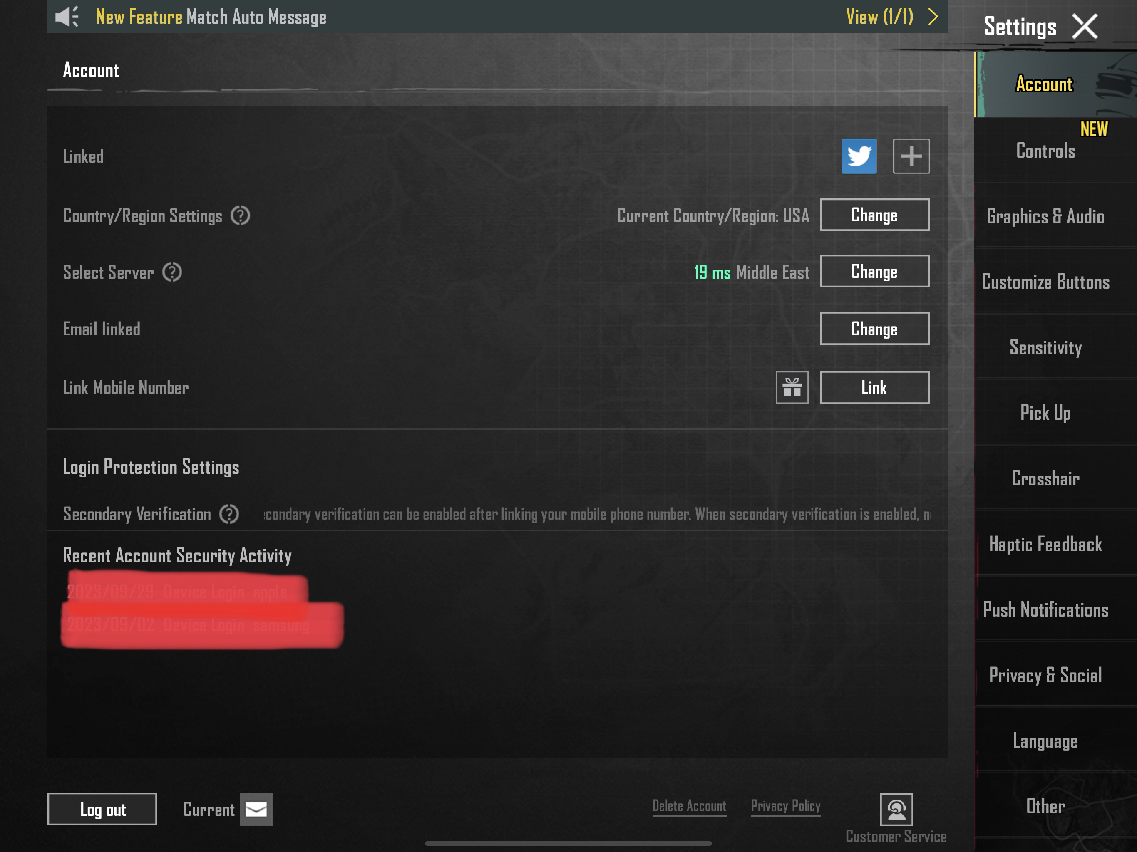This screenshot has width=1137, height=852.
Task: Open Select Server help question icon
Action: pos(172,272)
